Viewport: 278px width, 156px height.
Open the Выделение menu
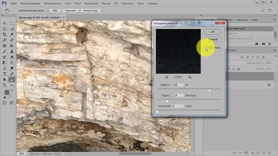click(91, 3)
